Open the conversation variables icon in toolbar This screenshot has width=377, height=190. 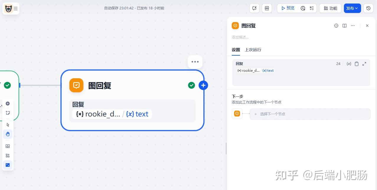pyautogui.click(x=254, y=8)
